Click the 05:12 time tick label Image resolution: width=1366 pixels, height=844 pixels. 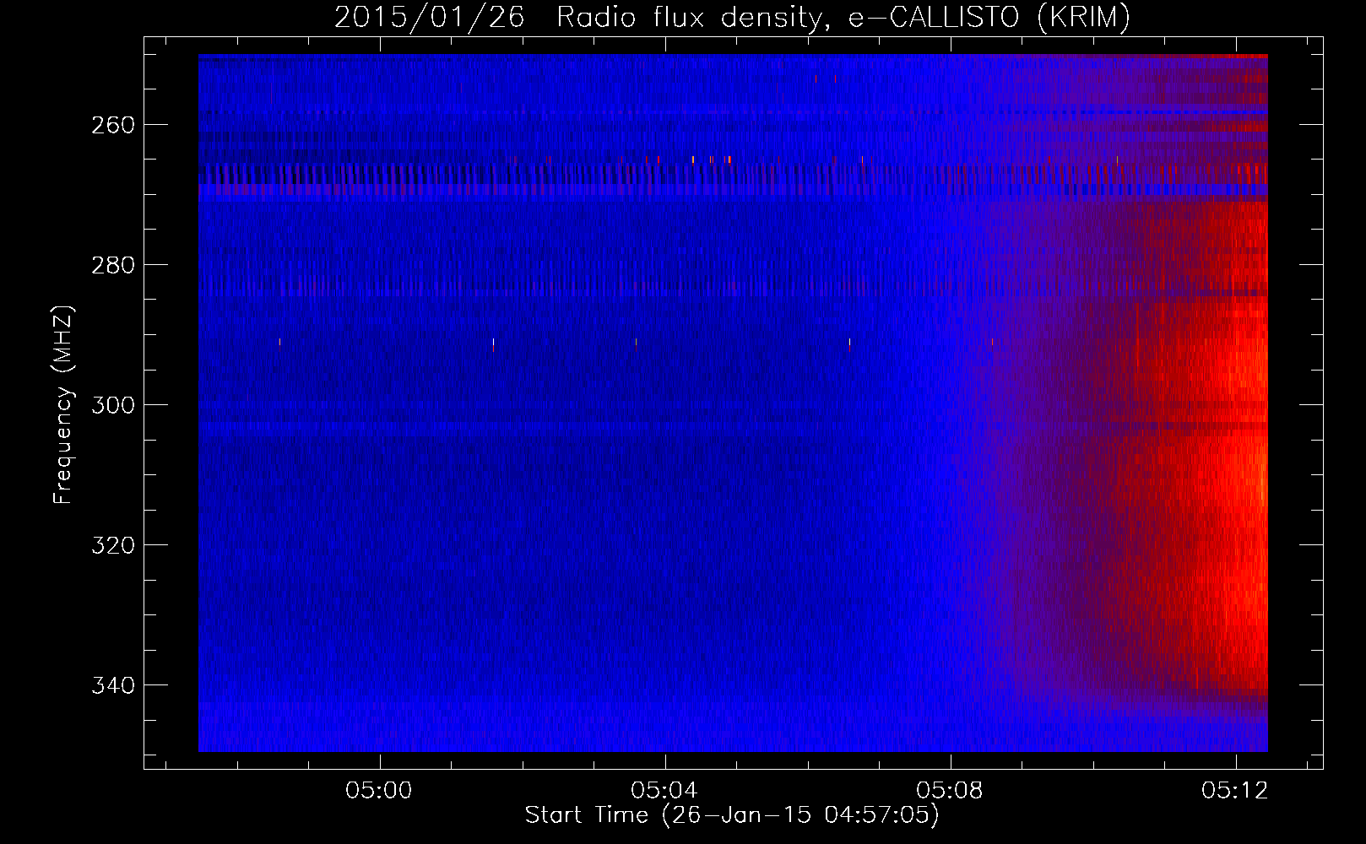[x=1235, y=791]
